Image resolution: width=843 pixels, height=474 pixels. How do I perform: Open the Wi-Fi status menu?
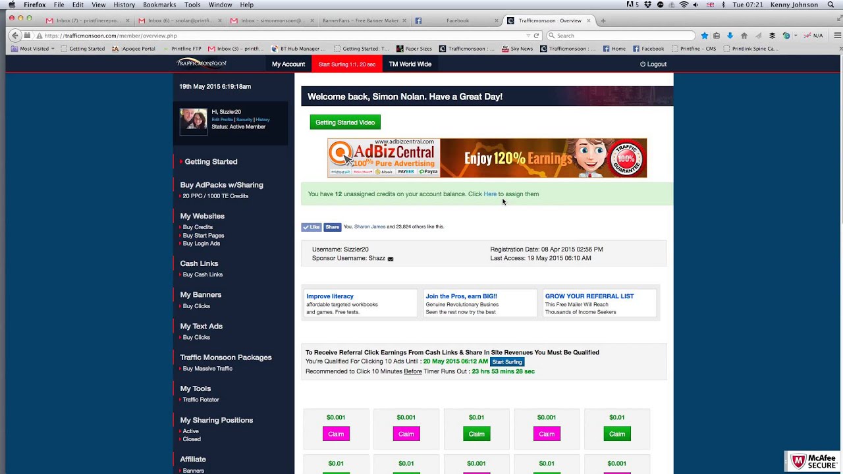pyautogui.click(x=684, y=5)
